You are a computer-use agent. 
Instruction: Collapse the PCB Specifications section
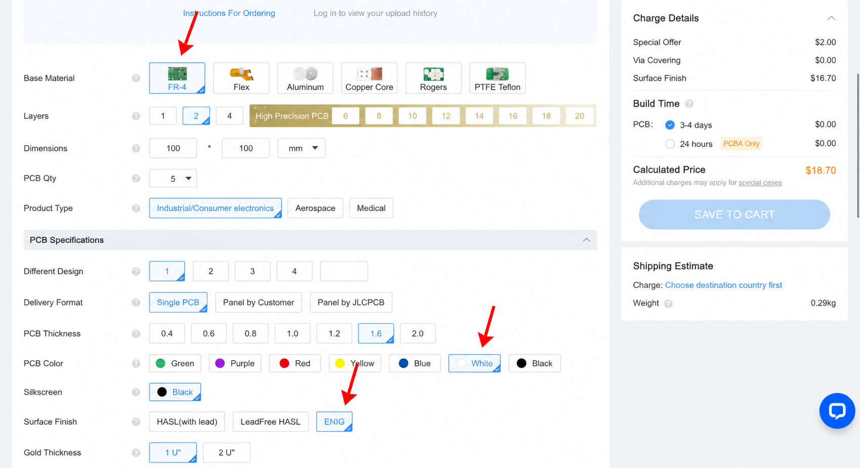click(x=586, y=240)
